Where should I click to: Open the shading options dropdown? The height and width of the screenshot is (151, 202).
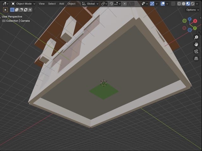click(x=197, y=4)
